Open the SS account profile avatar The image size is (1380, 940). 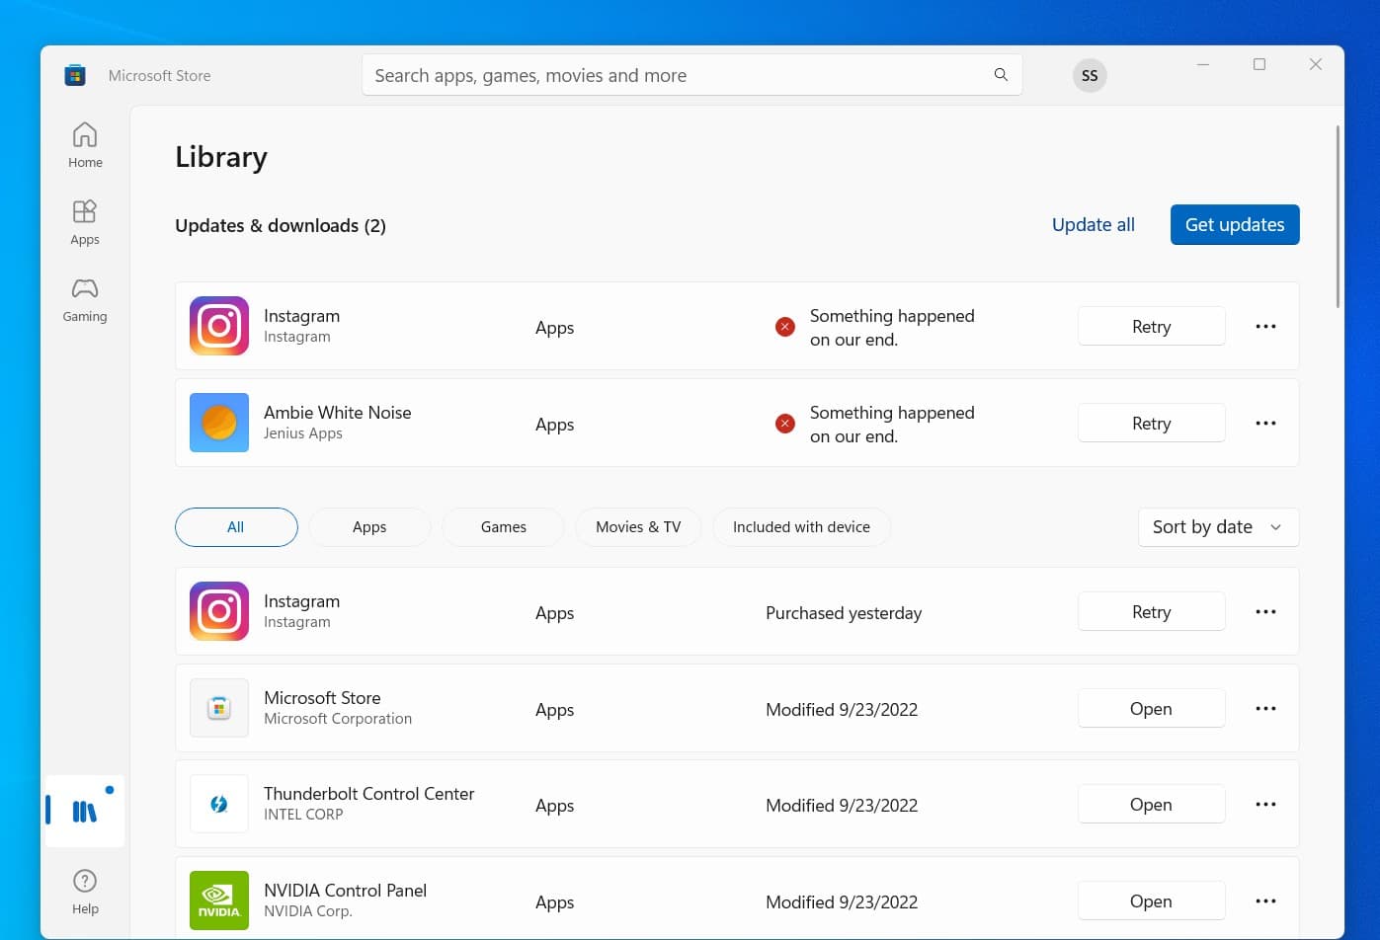(1090, 75)
